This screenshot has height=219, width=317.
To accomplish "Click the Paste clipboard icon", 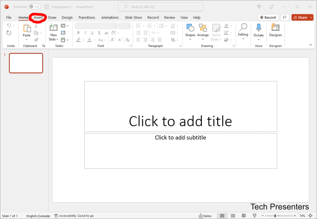I will pyautogui.click(x=27, y=28).
